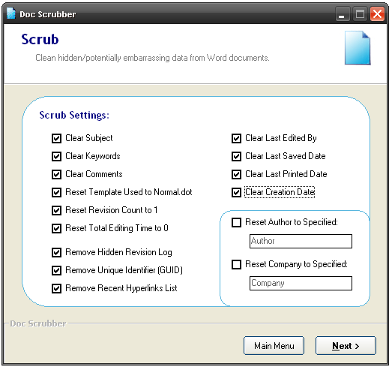Click the Doc Scrubber title bar icon
The image size is (392, 367).
pos(10,14)
